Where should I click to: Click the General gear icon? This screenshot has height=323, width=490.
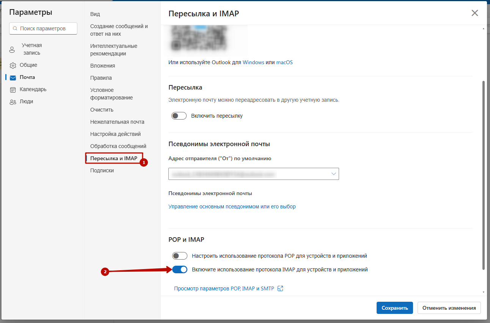pyautogui.click(x=13, y=65)
